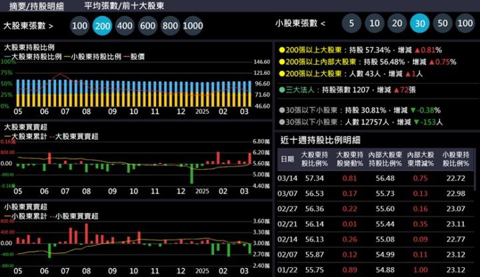Select the 200 large shareholder threshold
The width and height of the screenshot is (480, 277).
coord(102,26)
